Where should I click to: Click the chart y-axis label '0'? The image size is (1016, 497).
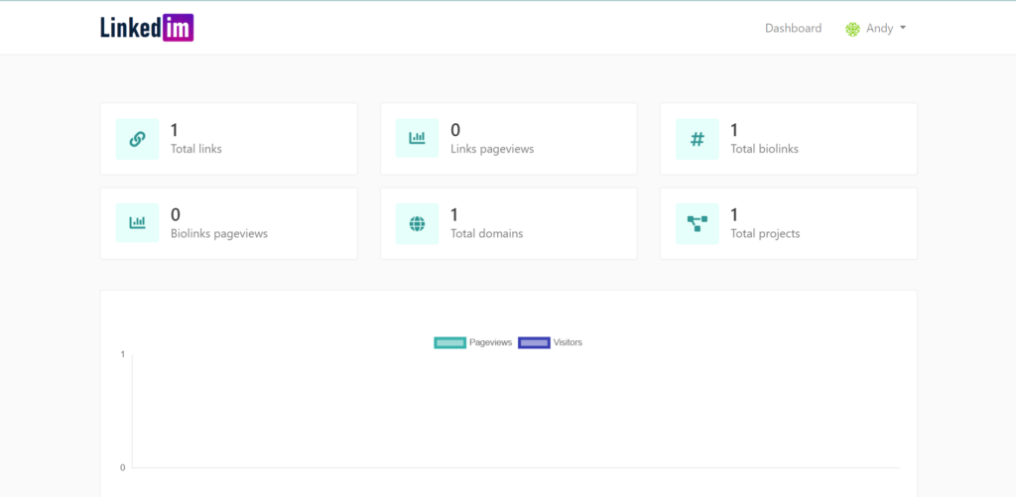point(122,468)
